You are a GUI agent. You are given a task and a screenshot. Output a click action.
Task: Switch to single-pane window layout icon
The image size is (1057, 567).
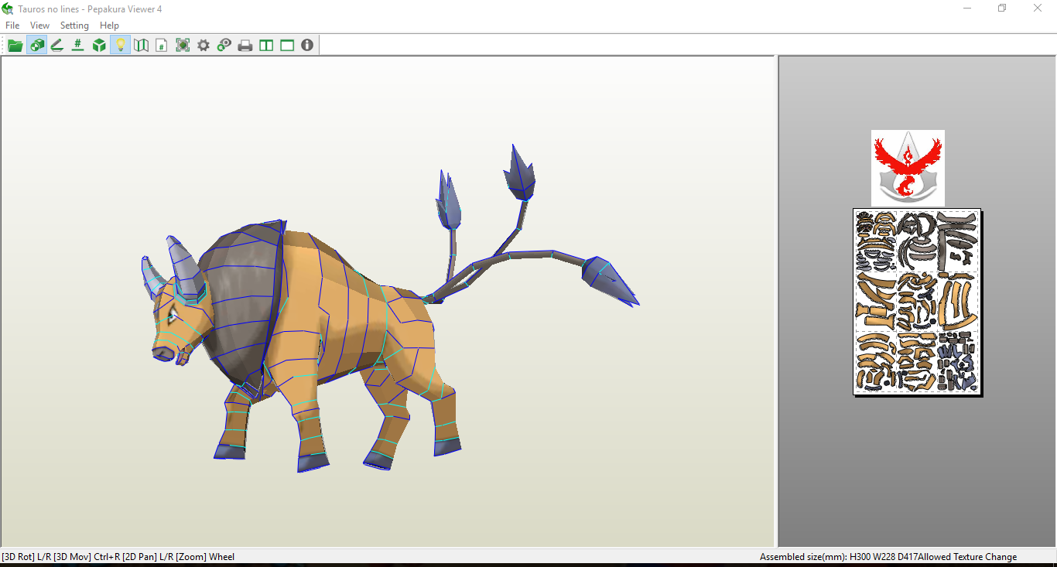pos(287,45)
